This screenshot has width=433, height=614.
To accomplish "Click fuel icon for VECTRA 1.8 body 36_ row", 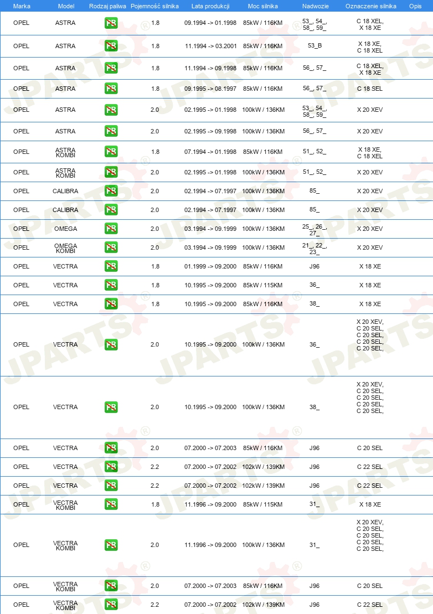I will point(111,285).
